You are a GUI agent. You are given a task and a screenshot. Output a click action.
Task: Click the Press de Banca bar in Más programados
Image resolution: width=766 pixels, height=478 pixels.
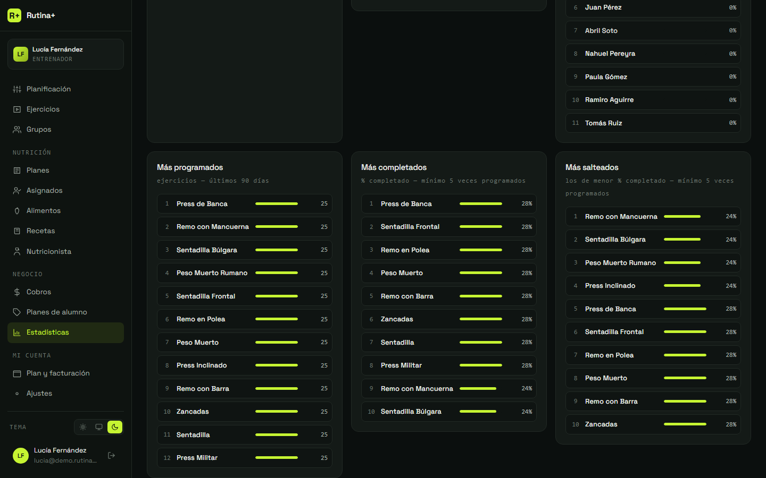[x=277, y=204]
